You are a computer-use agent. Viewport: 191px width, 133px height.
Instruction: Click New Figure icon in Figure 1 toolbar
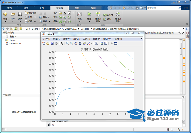pos(44,43)
